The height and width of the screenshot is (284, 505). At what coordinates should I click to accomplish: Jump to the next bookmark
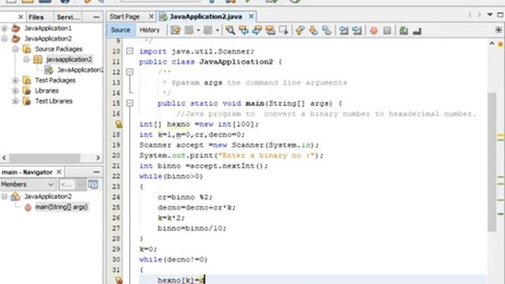pyautogui.click(x=313, y=30)
